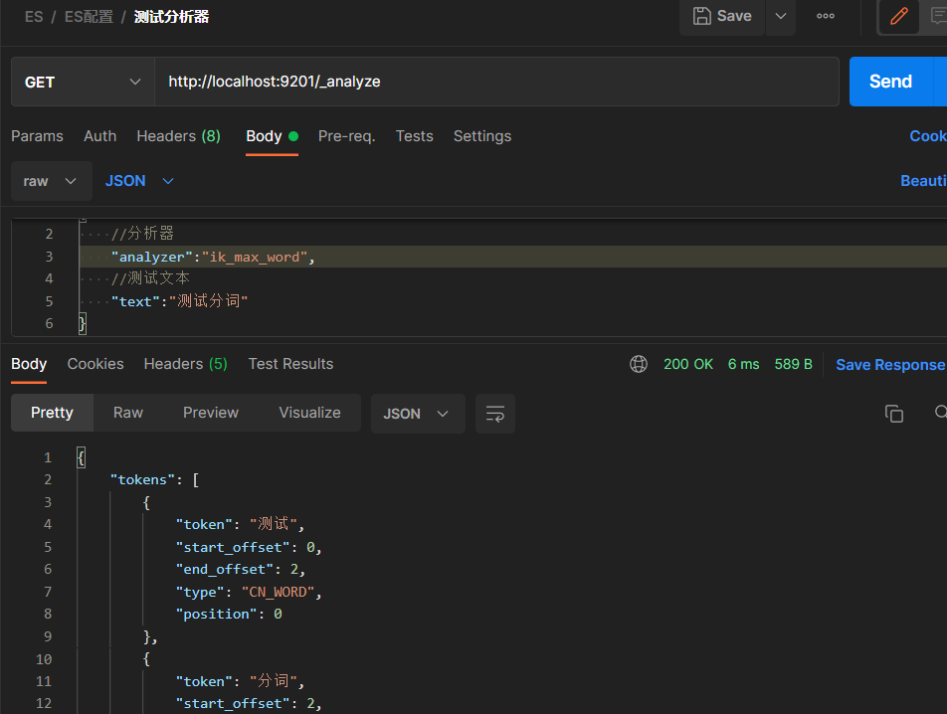Open the raw body type dropdown
Screen dimensions: 947x714
tap(52, 181)
